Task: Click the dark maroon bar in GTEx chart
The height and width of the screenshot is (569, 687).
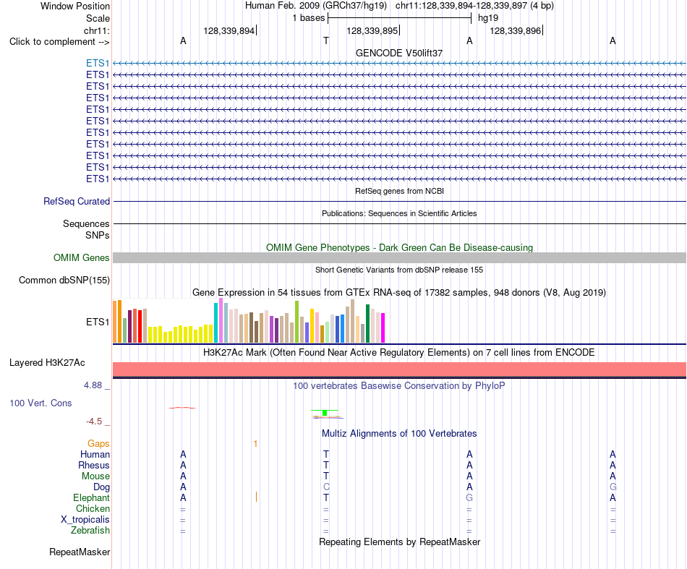Action: (129, 326)
